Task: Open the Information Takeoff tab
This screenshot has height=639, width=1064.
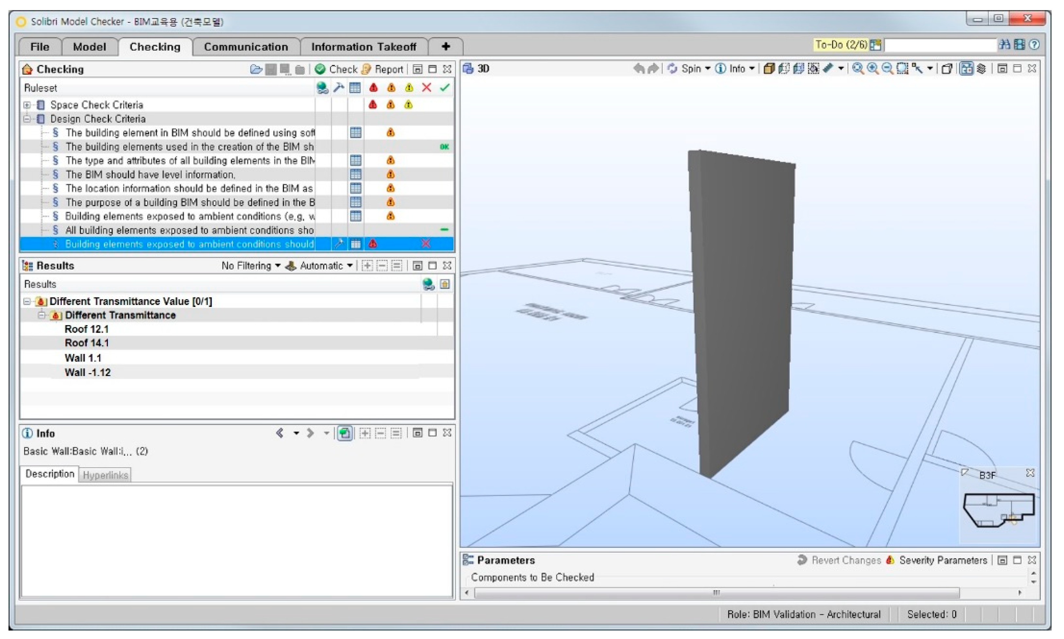Action: pyautogui.click(x=364, y=47)
